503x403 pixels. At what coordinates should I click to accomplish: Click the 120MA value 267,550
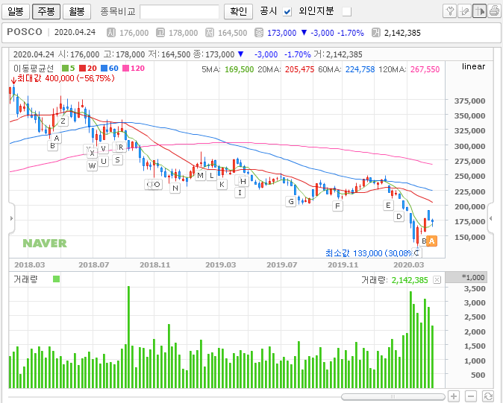[x=425, y=69]
